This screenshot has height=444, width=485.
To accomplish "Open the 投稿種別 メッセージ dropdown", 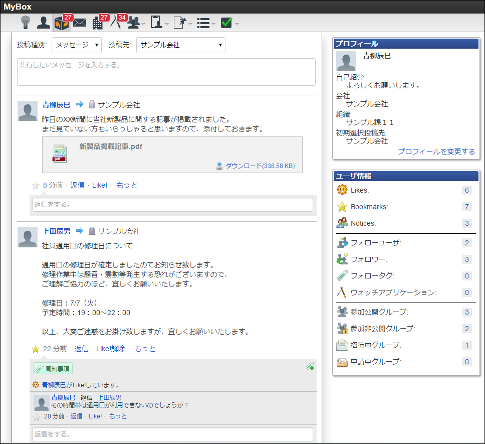I will click(x=77, y=45).
